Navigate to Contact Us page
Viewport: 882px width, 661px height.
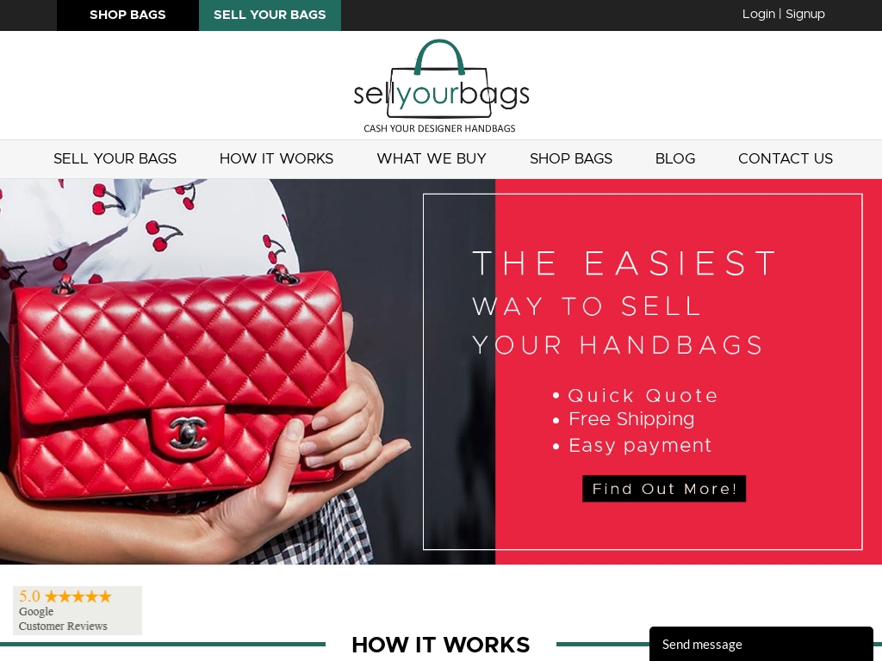786,158
